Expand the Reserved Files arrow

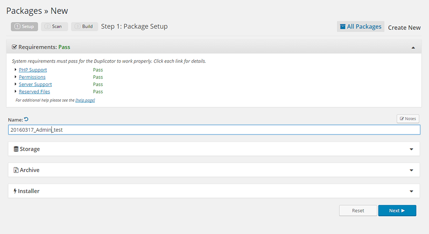tap(15, 91)
